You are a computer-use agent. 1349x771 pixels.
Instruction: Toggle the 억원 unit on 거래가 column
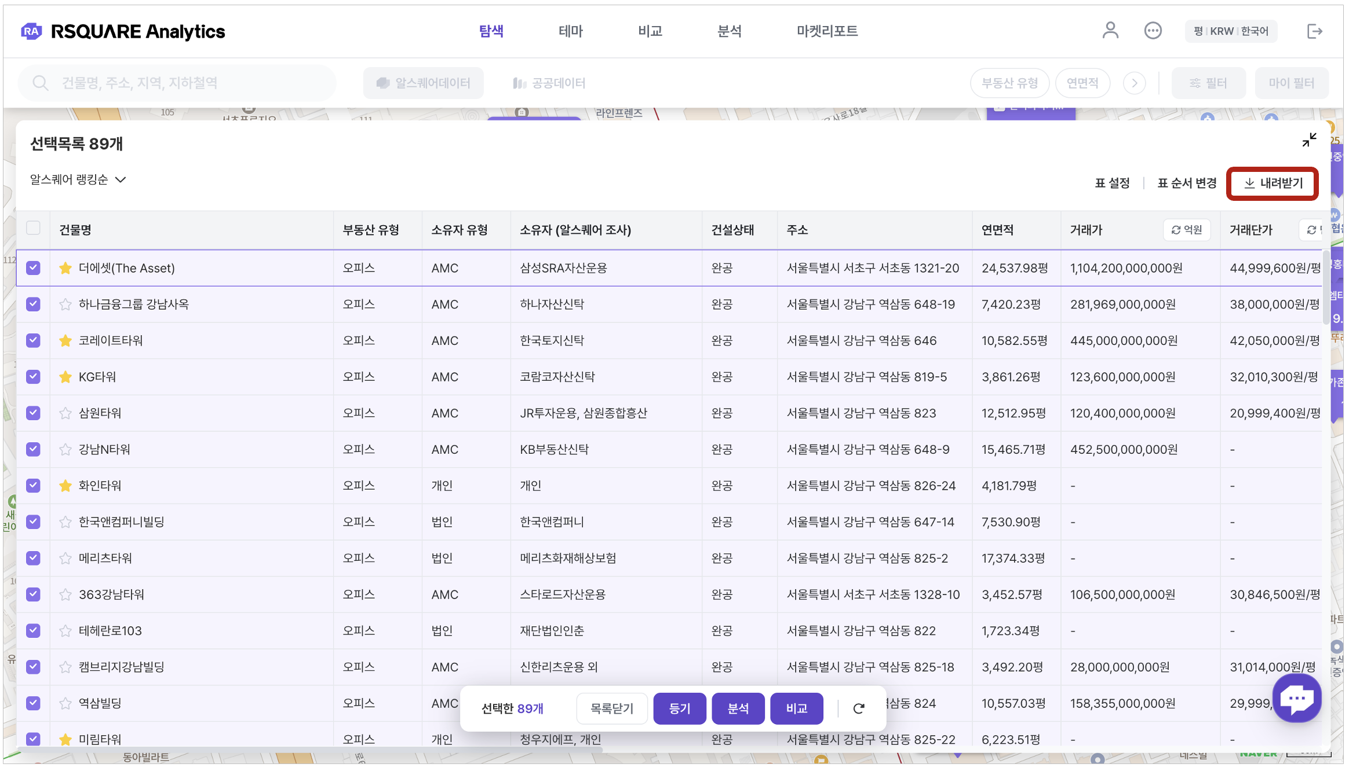coord(1186,230)
